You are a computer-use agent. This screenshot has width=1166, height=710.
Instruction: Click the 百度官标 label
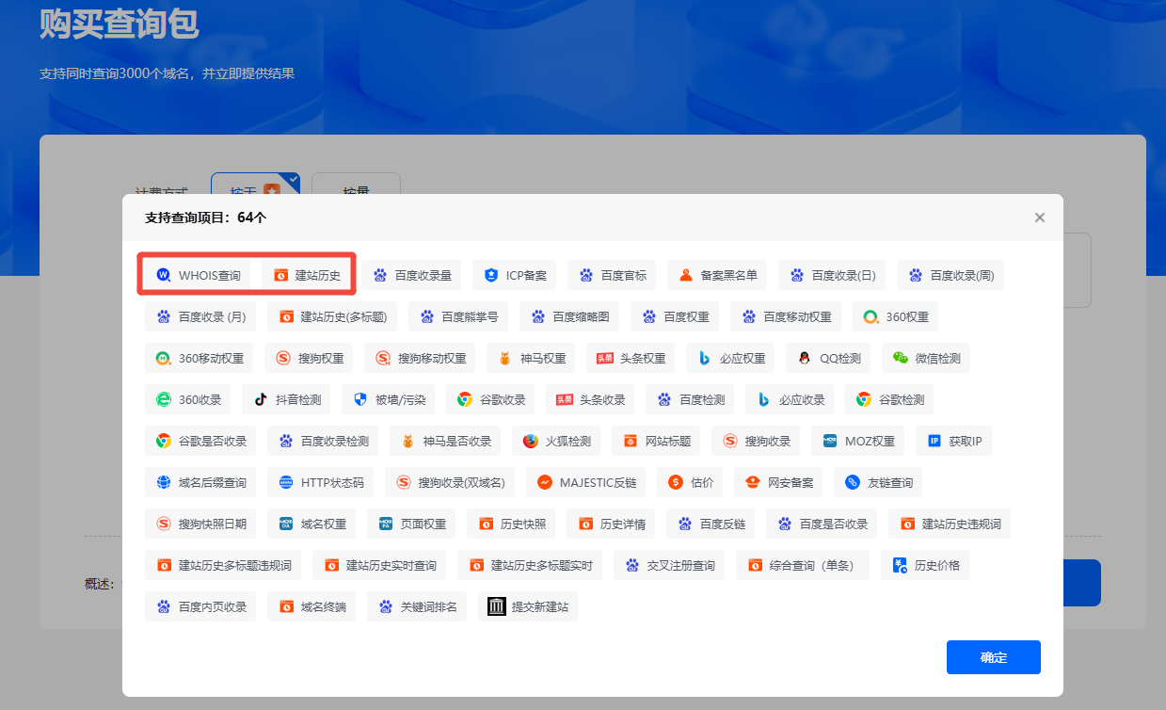click(x=624, y=276)
